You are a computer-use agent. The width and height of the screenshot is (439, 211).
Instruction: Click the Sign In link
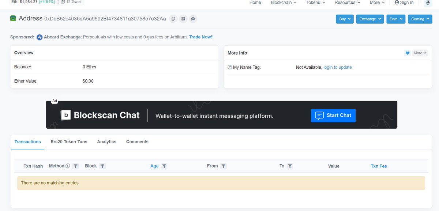click(404, 3)
